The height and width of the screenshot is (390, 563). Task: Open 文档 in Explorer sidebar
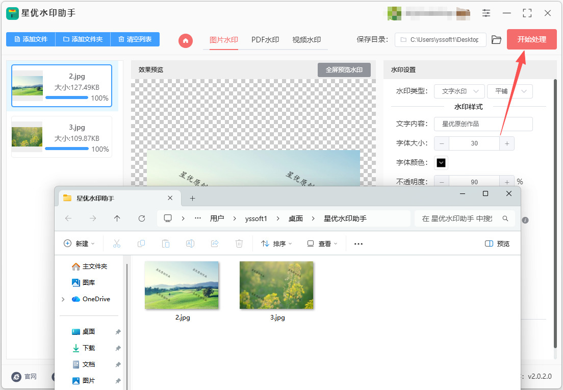pos(84,364)
